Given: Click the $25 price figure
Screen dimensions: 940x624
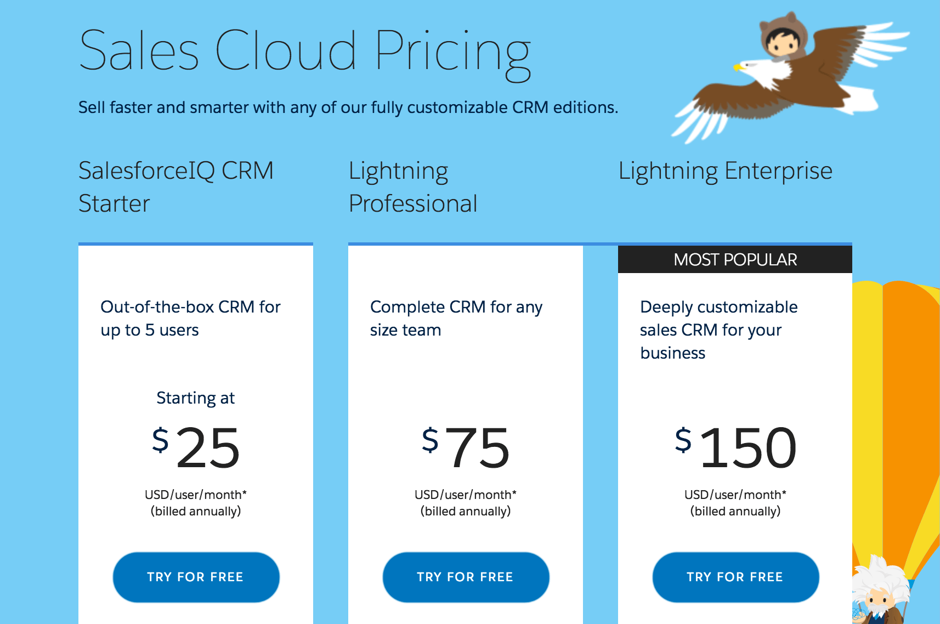Looking at the screenshot, I should click(x=196, y=447).
